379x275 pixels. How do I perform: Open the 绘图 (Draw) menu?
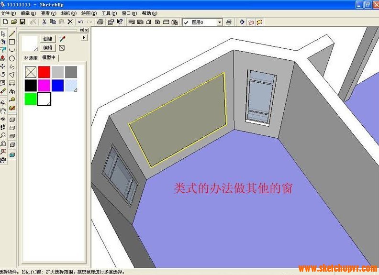coord(89,13)
